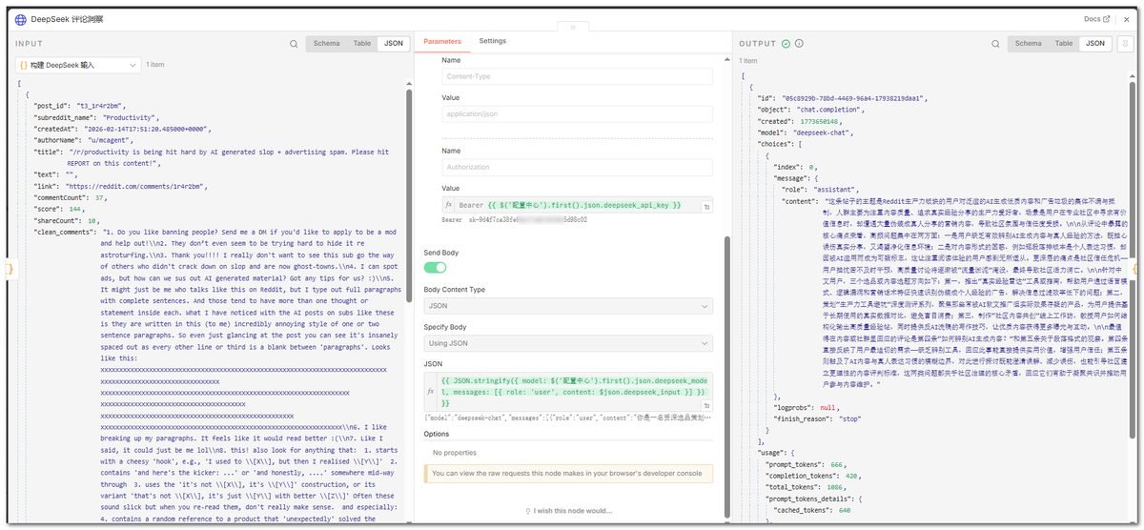Show OUTPUT data as Schema
The width and height of the screenshot is (1144, 530).
[1028, 44]
